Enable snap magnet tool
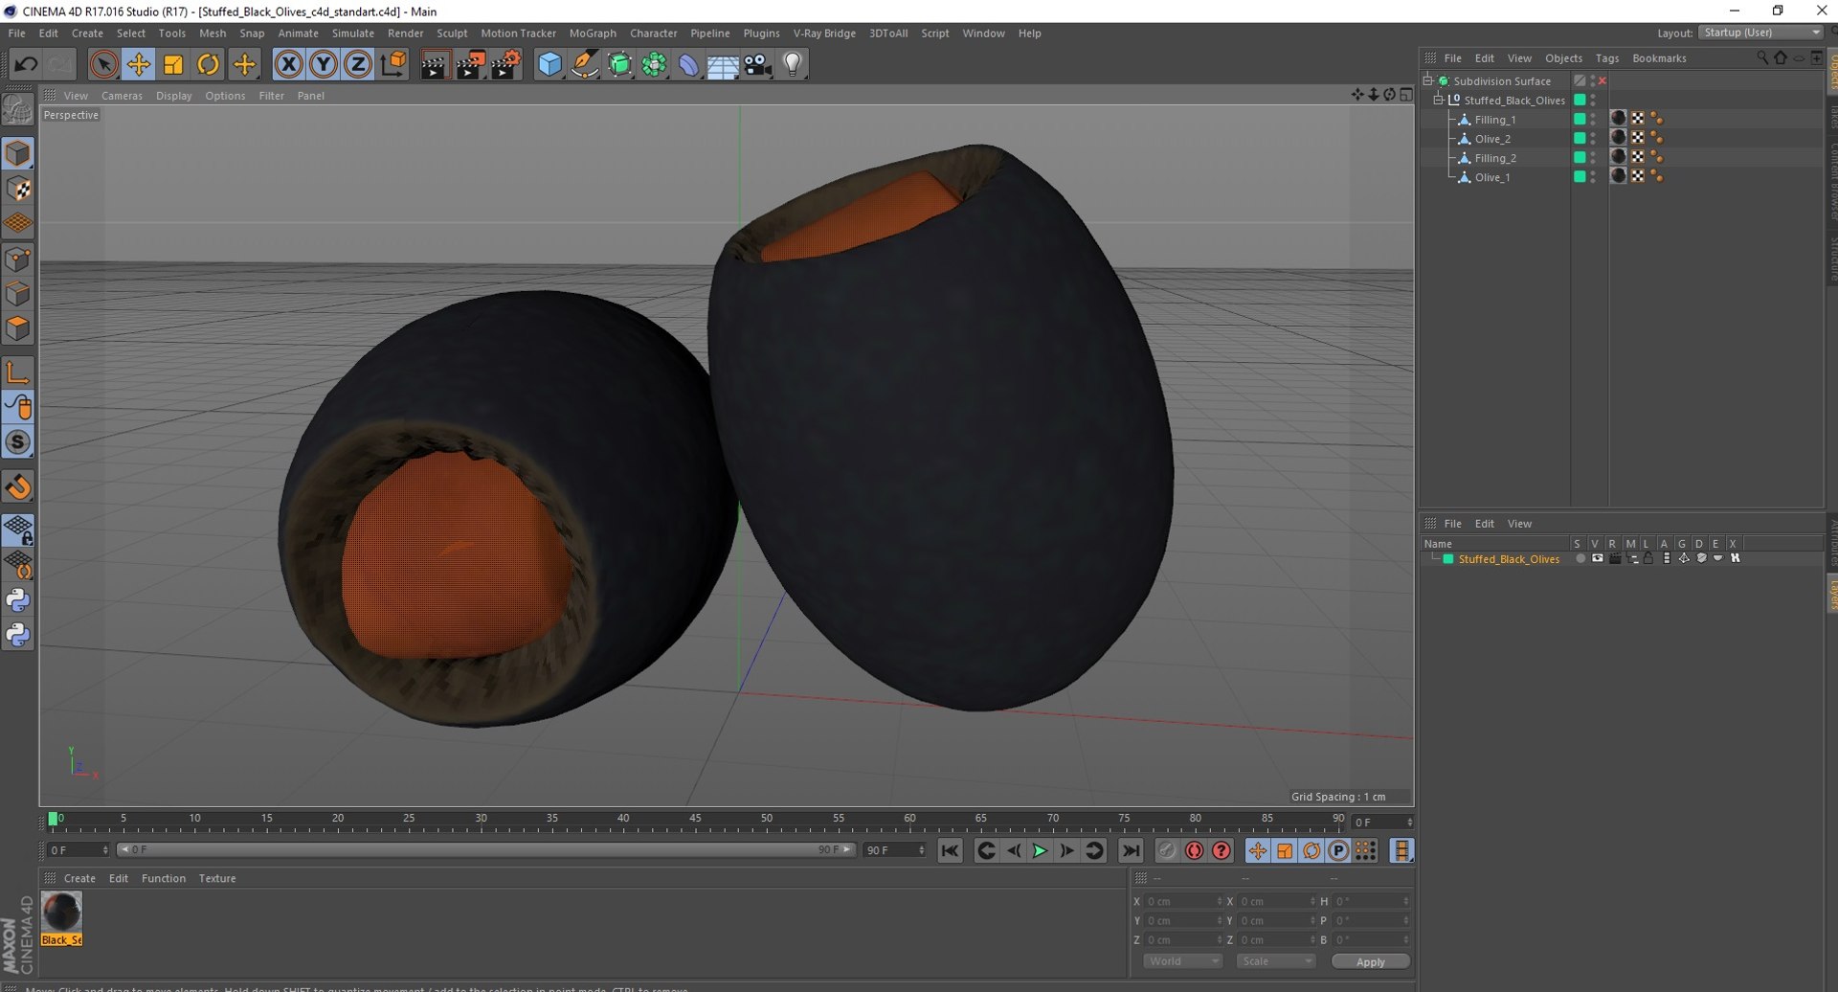 (18, 486)
